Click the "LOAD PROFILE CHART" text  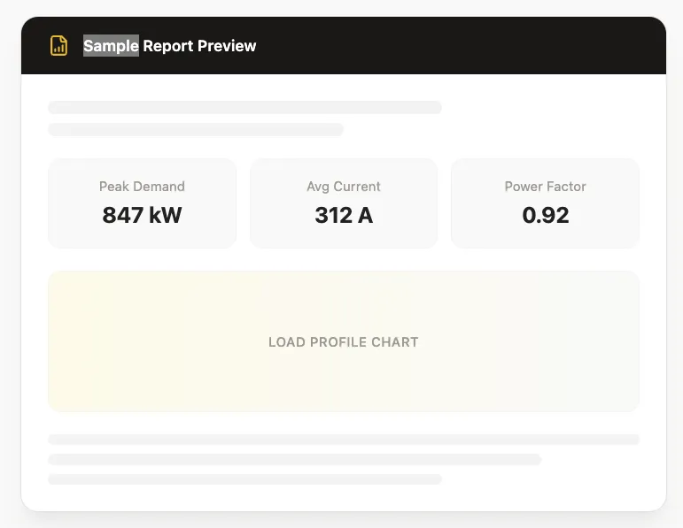click(344, 342)
